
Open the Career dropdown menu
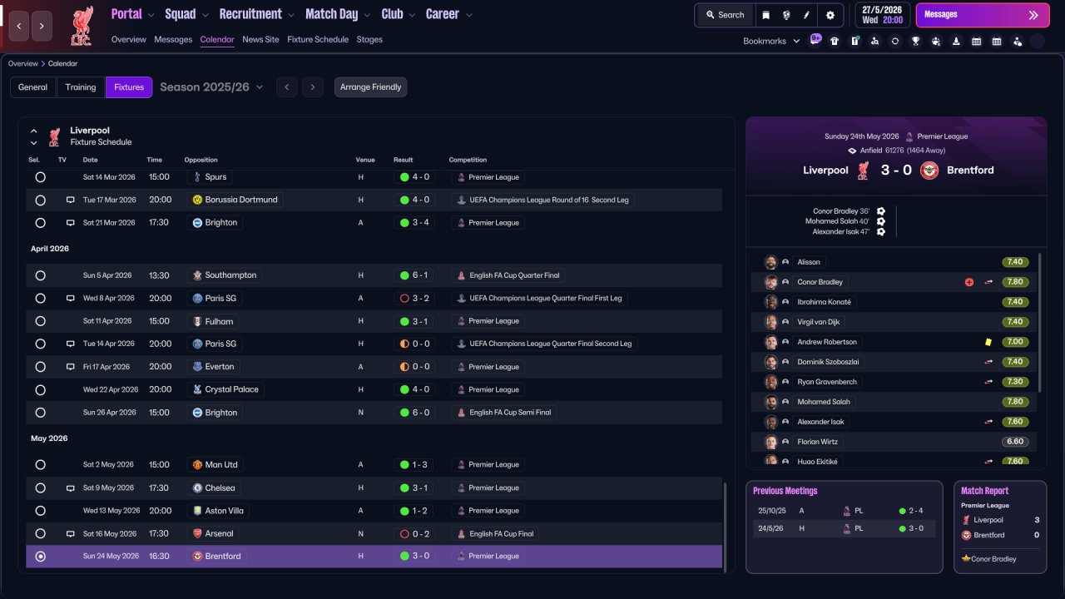point(448,14)
